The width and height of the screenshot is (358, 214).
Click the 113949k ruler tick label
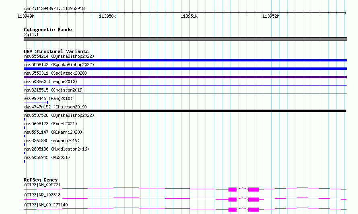tap(26, 16)
